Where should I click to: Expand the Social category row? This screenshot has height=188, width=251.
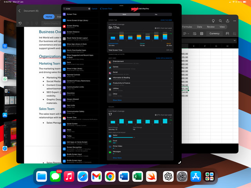140,73
